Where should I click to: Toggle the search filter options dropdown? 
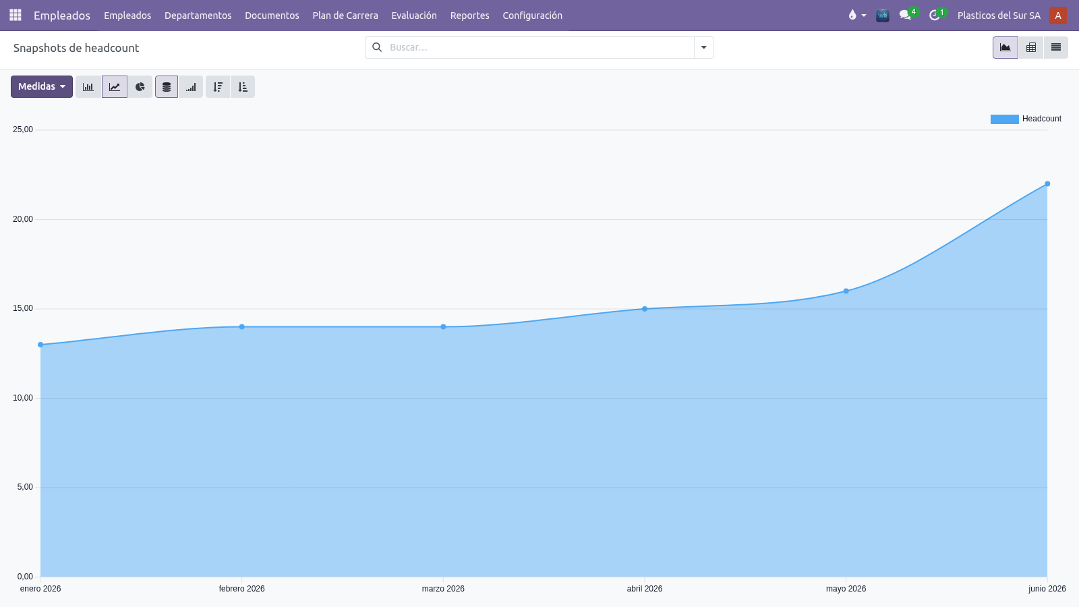tap(703, 47)
